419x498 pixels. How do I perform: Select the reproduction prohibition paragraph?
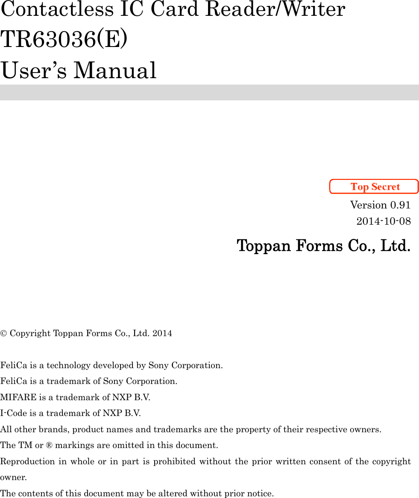[205, 461]
